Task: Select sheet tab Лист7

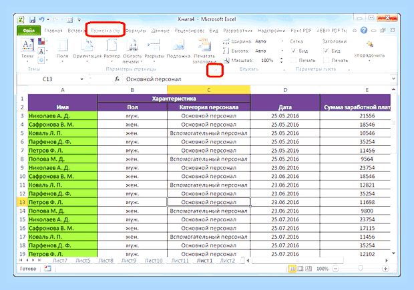Action: pyautogui.click(x=60, y=261)
